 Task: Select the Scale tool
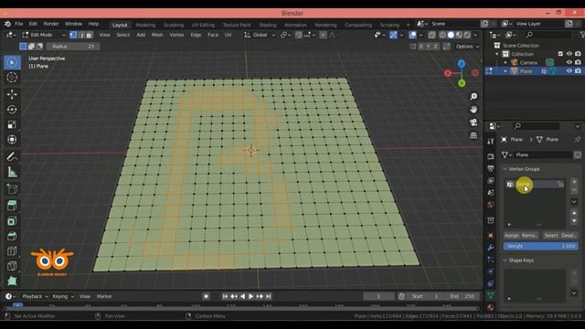[12, 124]
